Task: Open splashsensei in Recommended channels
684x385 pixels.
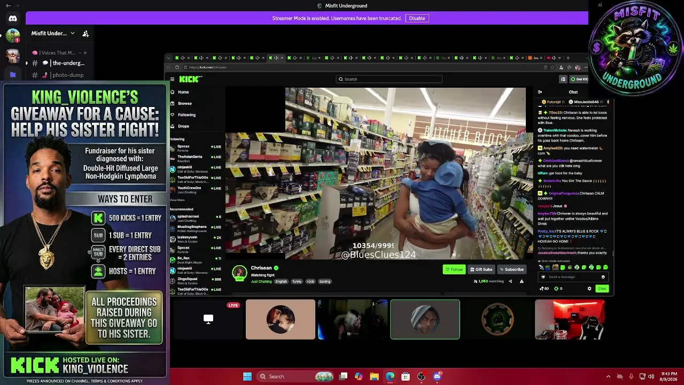Action: click(x=196, y=218)
